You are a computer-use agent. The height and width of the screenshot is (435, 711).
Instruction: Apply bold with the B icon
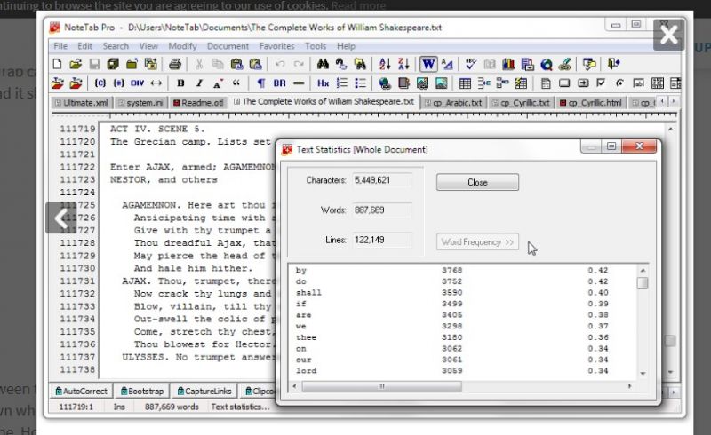tap(180, 83)
